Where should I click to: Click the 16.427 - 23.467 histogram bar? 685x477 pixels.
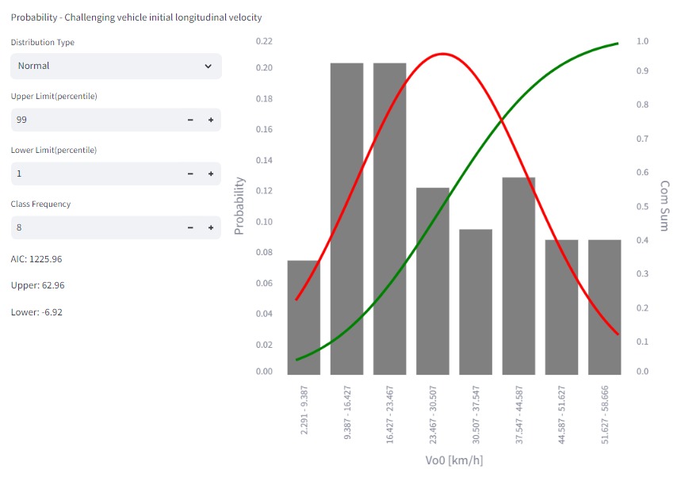(x=389, y=218)
